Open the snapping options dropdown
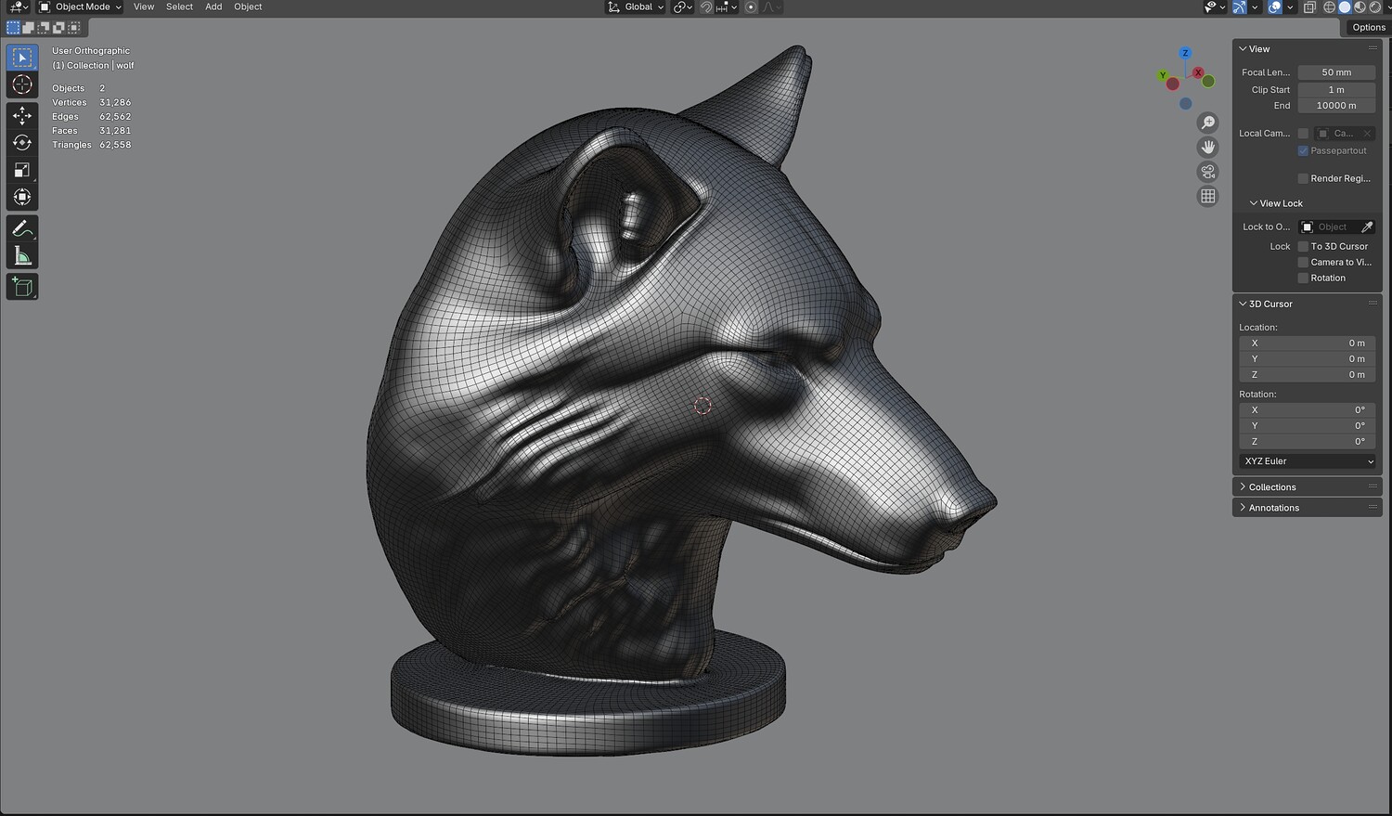This screenshot has width=1392, height=816. click(726, 6)
